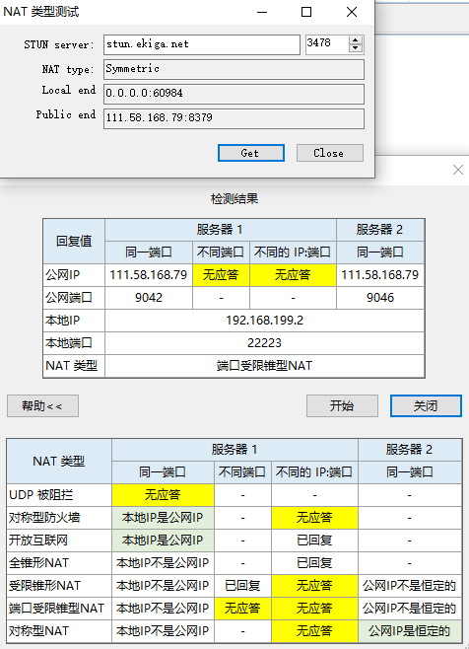469x649 pixels.
Task: Click the 服务器 2 header in results table
Action: (380, 230)
